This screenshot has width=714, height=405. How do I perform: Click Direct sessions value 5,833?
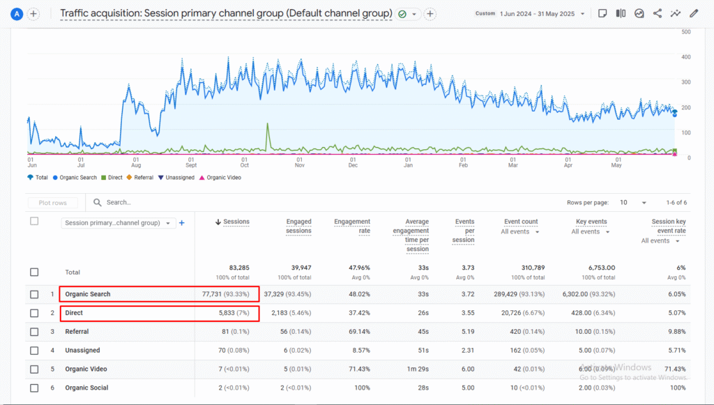point(227,312)
